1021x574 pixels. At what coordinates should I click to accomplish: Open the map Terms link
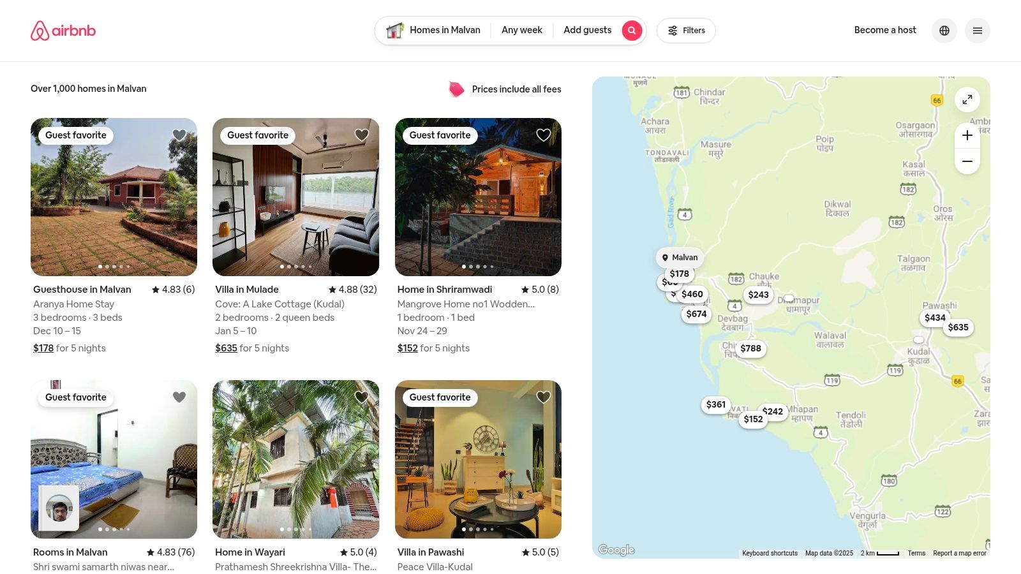pos(916,553)
